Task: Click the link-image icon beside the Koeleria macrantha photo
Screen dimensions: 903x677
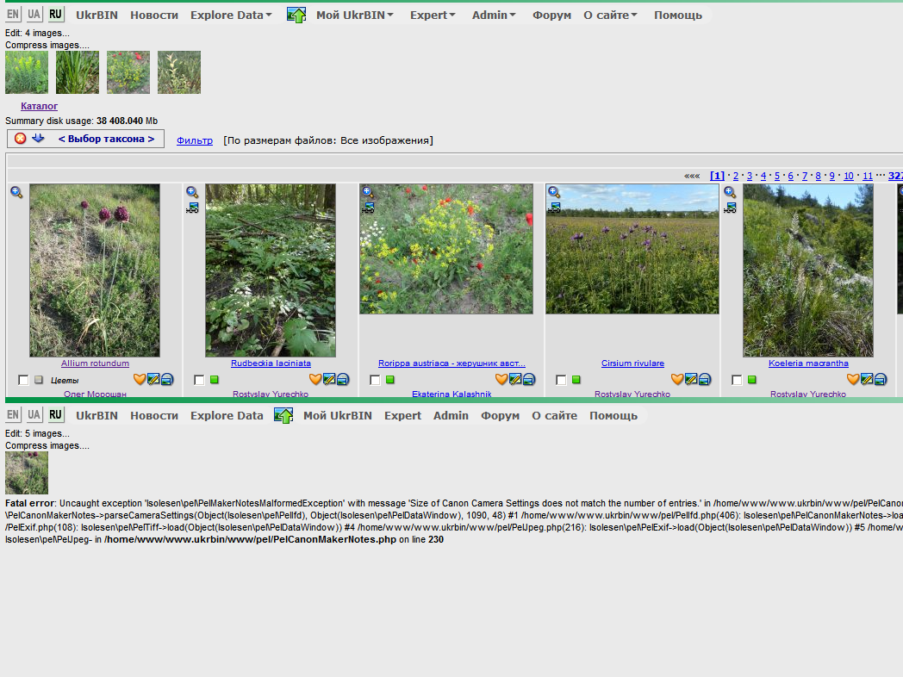Action: point(730,208)
